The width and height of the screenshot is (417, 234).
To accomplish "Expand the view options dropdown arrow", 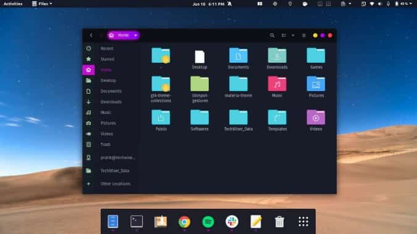I will pos(293,35).
